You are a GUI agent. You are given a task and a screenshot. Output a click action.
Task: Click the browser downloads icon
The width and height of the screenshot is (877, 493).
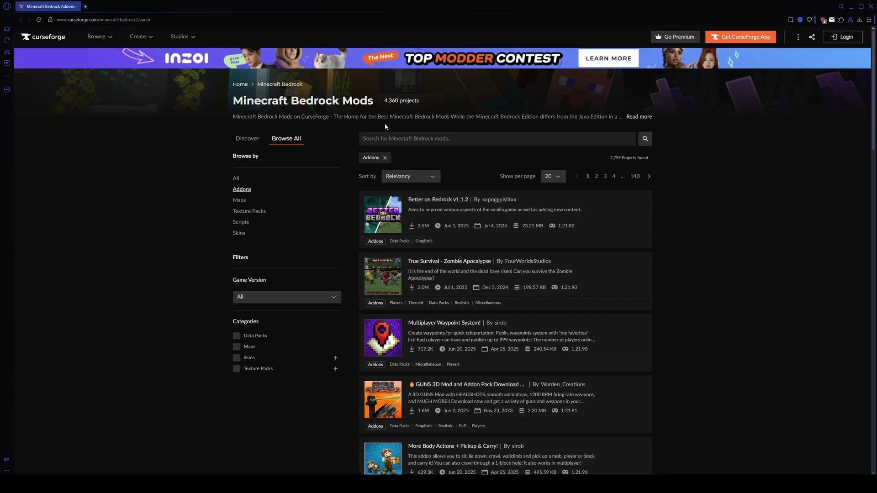click(x=859, y=20)
